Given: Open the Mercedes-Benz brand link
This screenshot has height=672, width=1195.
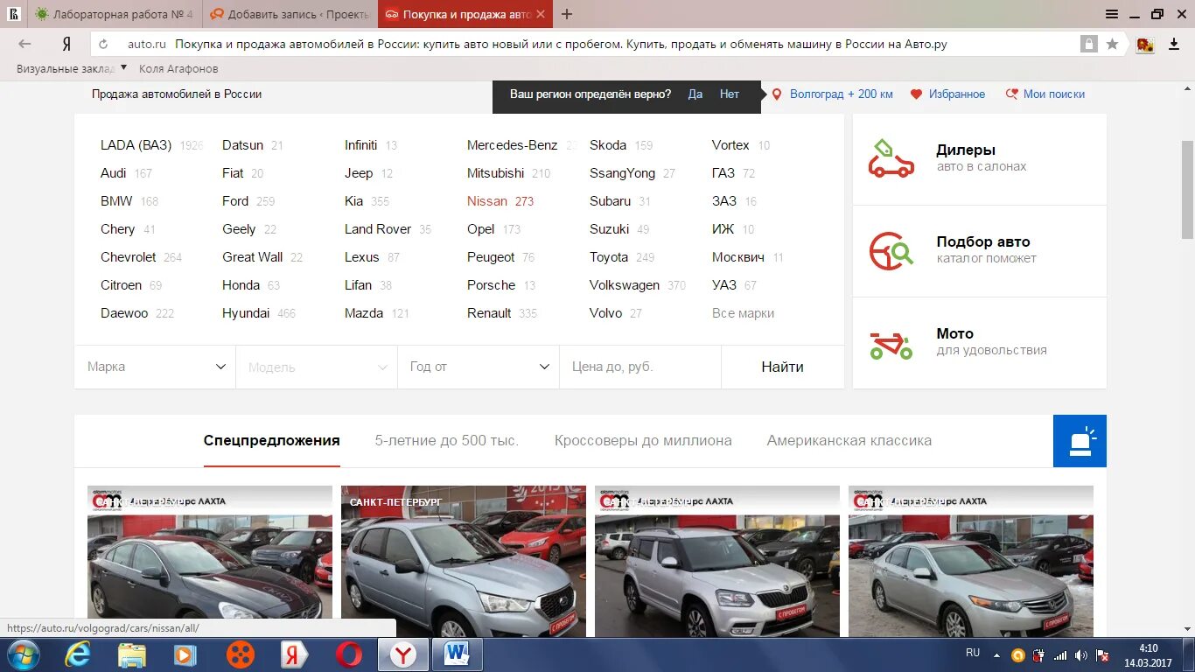Looking at the screenshot, I should tap(512, 145).
